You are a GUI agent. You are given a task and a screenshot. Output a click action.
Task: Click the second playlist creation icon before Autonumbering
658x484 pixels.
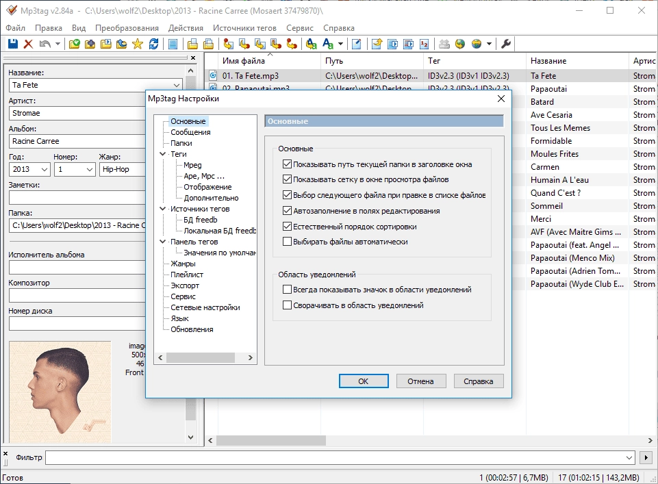click(x=408, y=44)
